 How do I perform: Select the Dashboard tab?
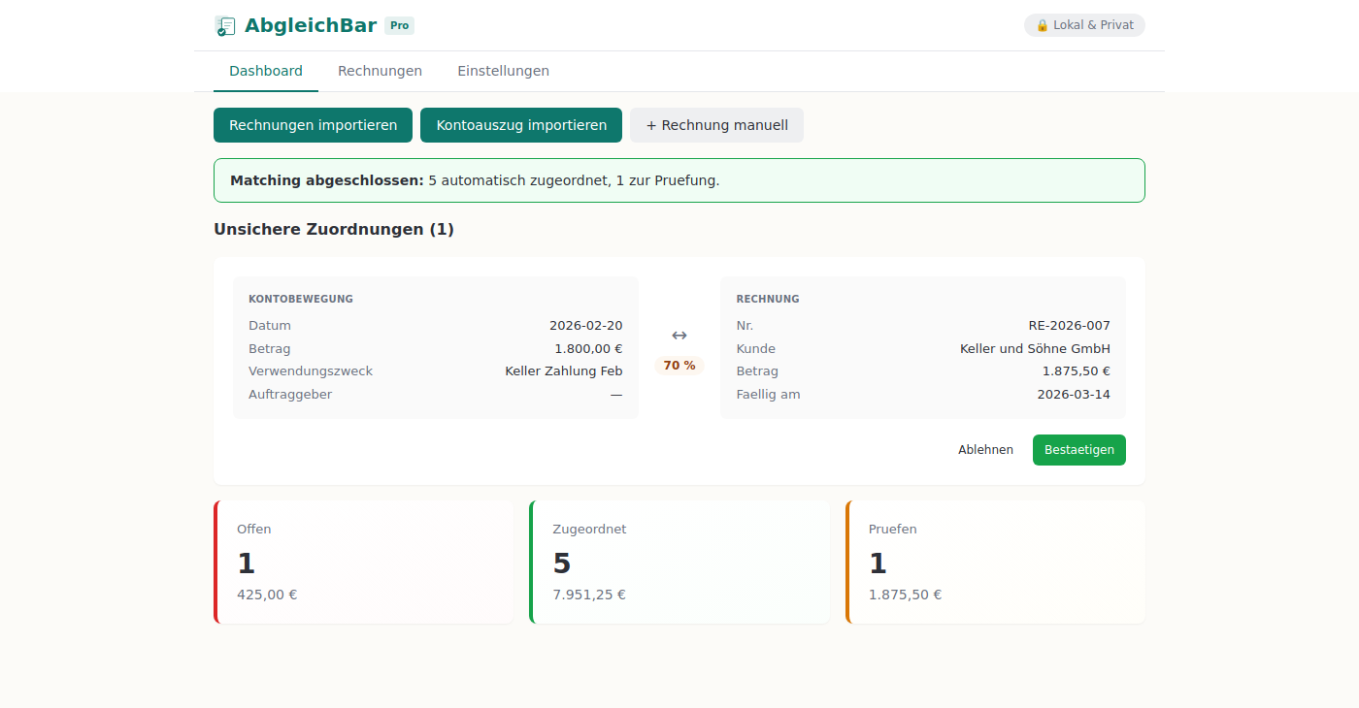click(x=265, y=70)
